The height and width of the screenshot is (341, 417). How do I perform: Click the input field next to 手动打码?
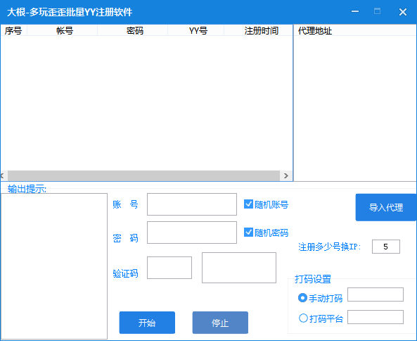[376, 294]
